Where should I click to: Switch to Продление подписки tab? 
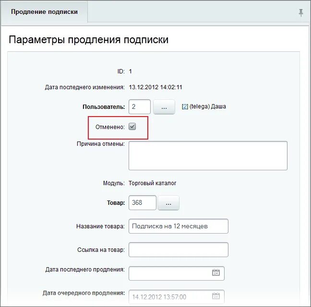tap(44, 12)
